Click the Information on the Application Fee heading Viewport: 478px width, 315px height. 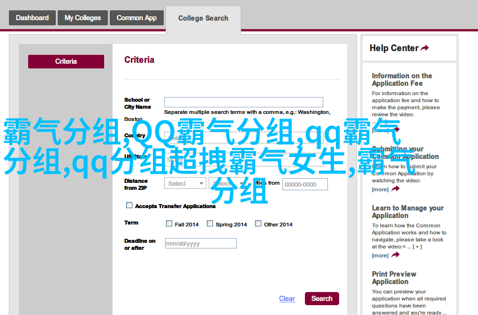(402, 80)
